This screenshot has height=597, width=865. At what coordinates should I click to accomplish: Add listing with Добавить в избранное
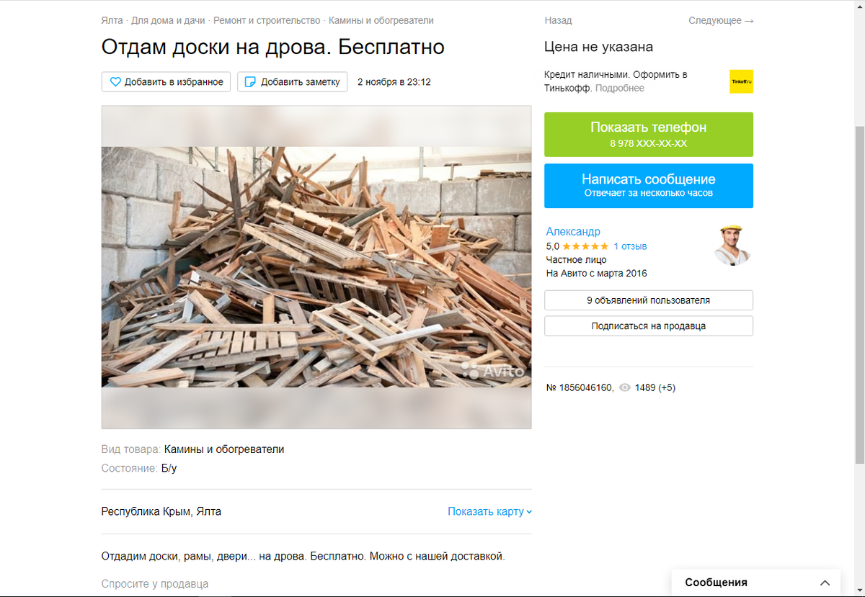click(167, 82)
